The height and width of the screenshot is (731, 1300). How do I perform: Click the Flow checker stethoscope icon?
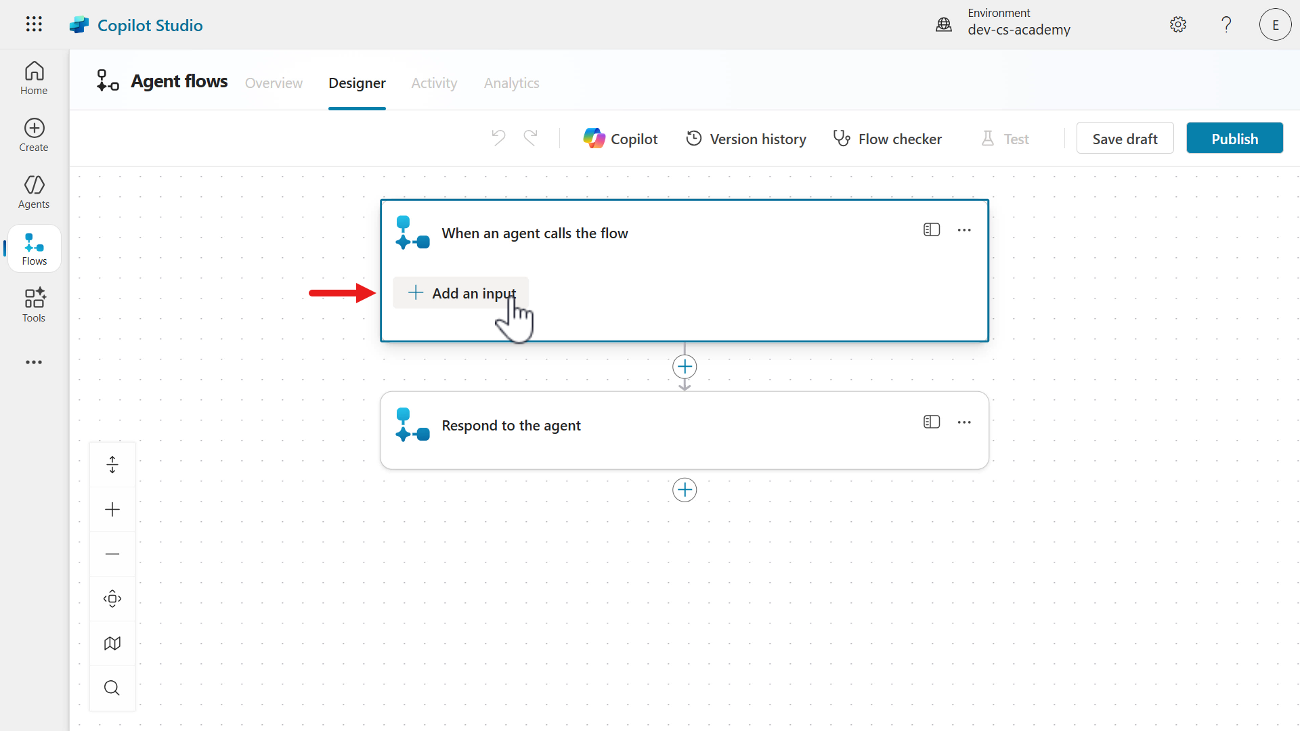point(841,138)
